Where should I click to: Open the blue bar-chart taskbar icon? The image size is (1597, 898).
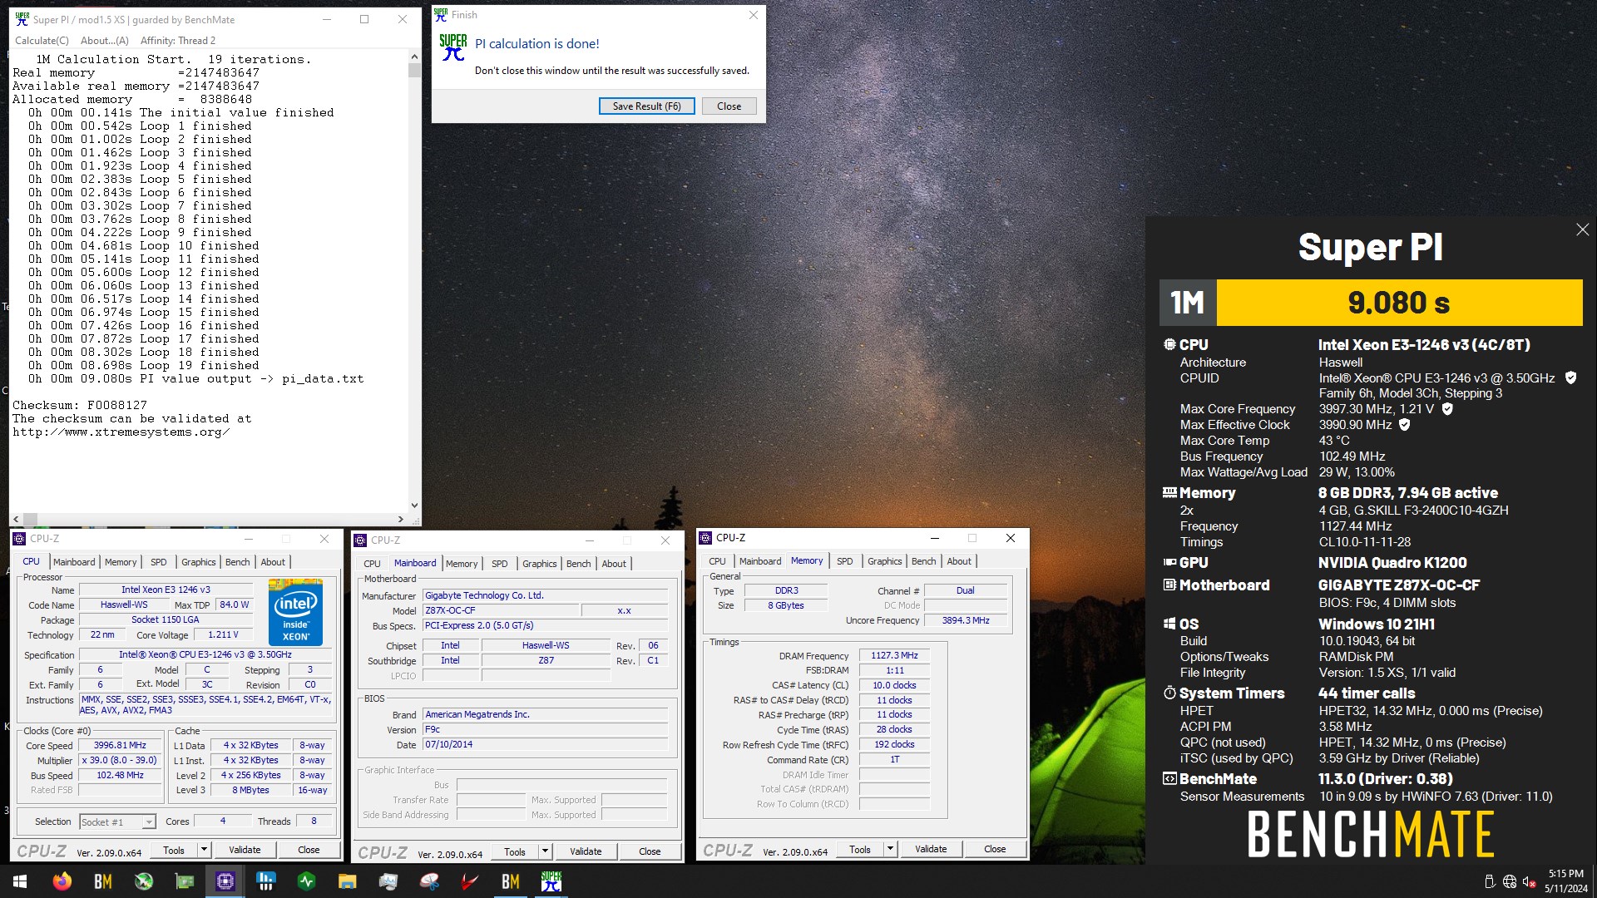[266, 881]
